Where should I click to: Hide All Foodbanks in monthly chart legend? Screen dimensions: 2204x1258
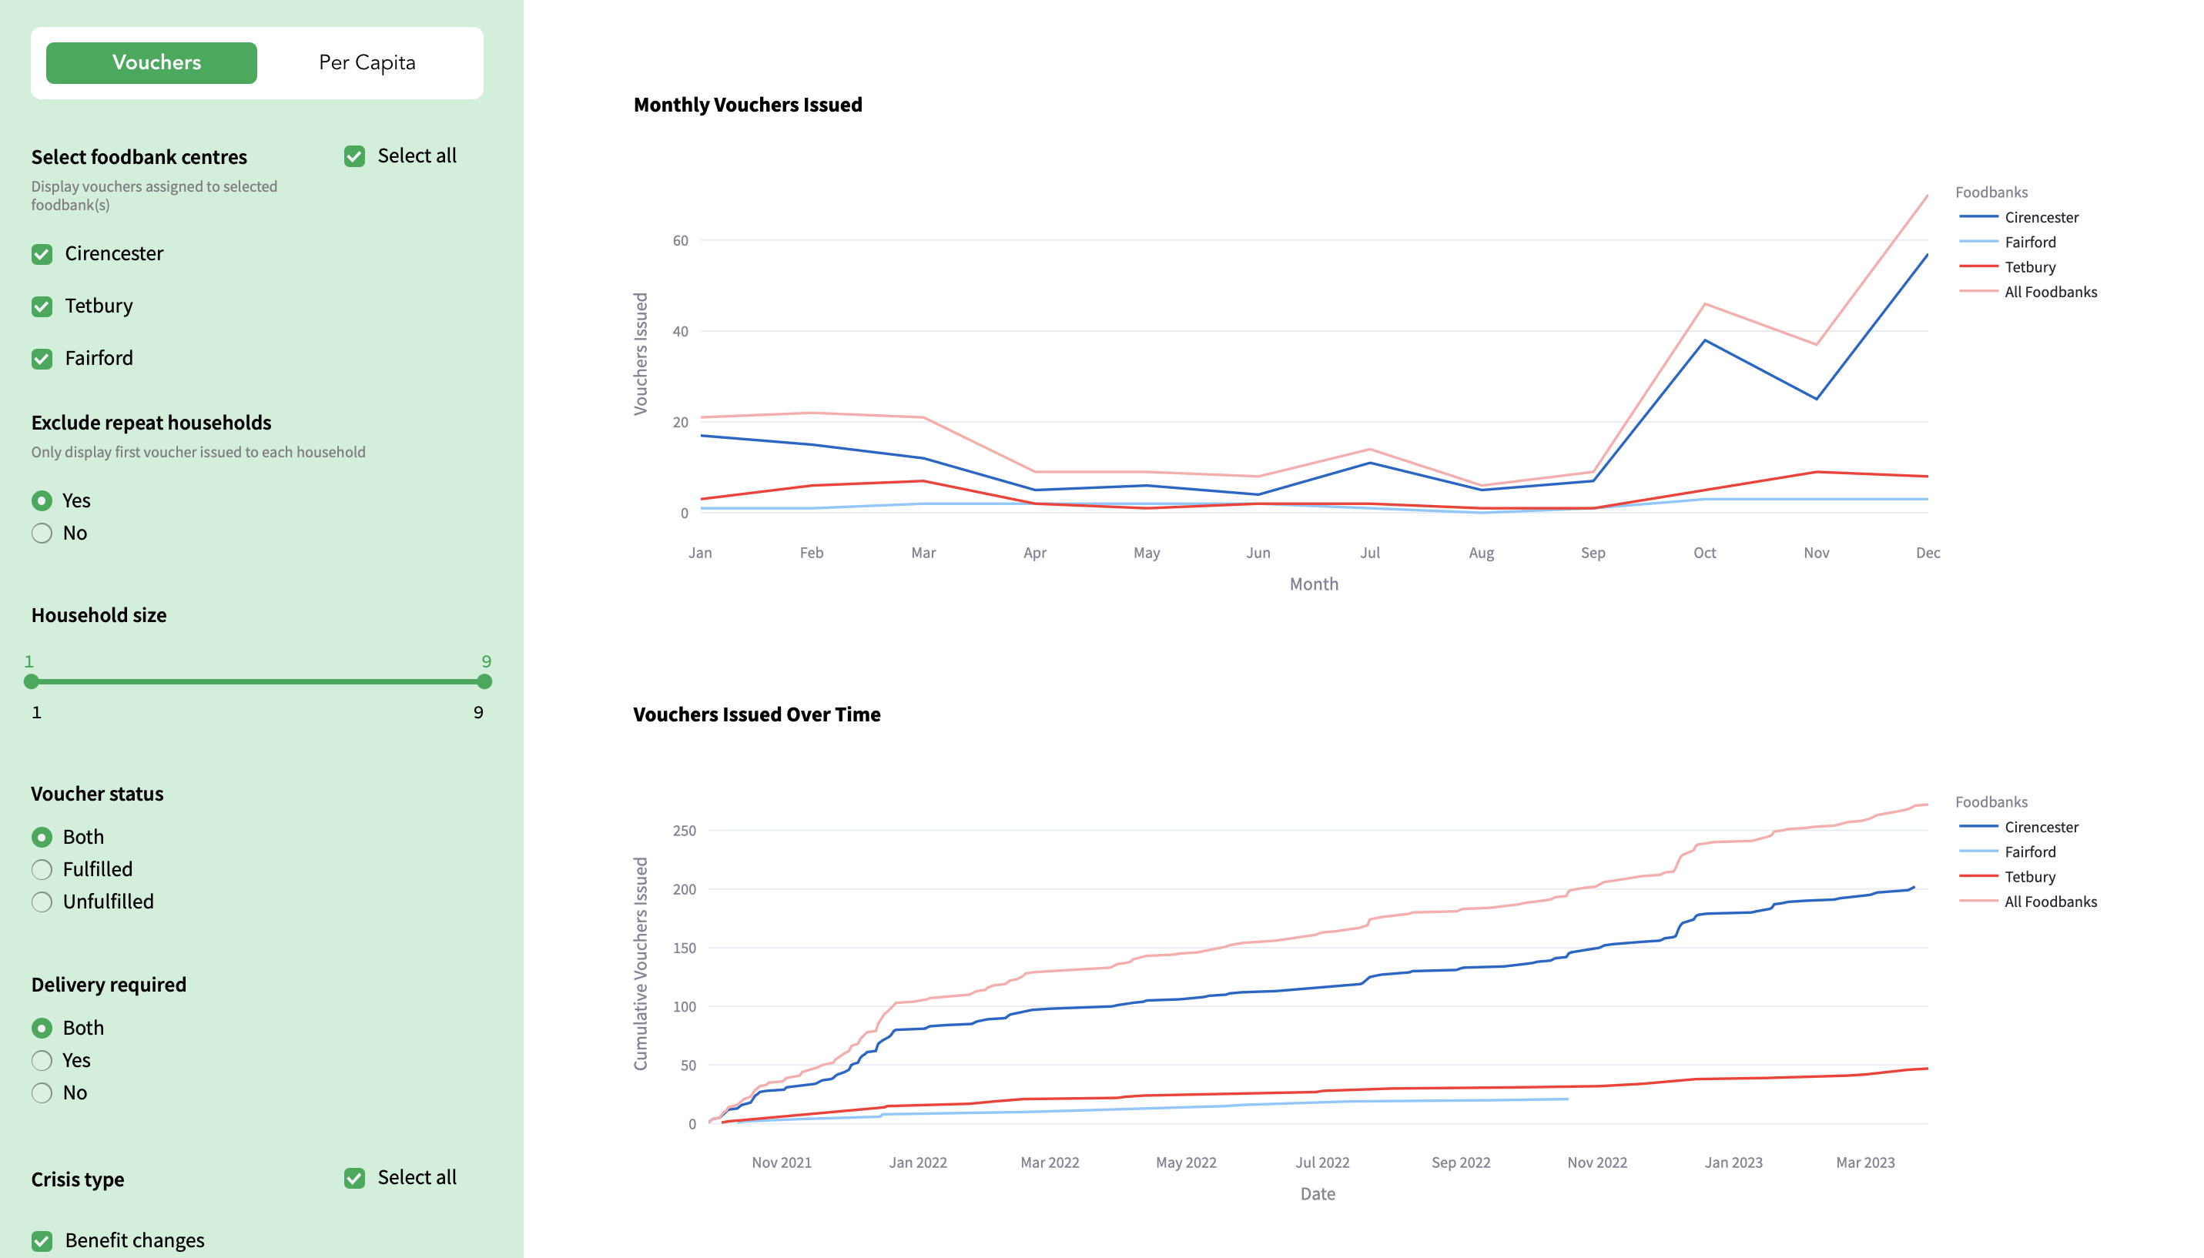pos(2049,292)
